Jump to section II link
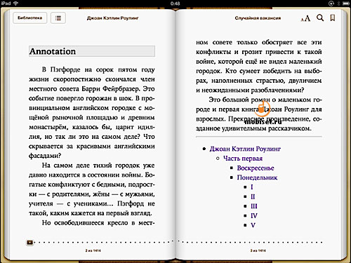 click(253, 196)
